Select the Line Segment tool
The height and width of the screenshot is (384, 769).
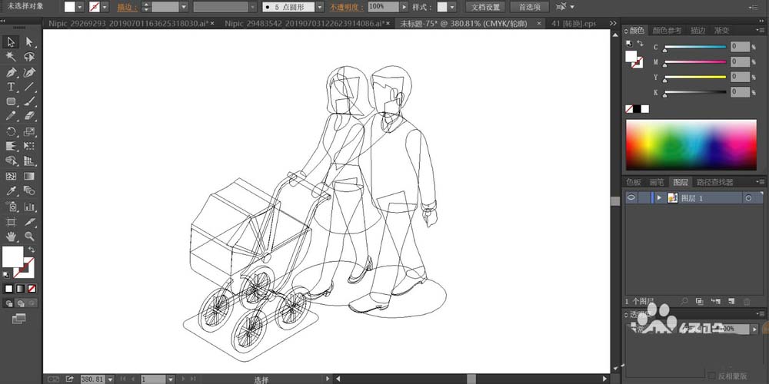coord(29,87)
